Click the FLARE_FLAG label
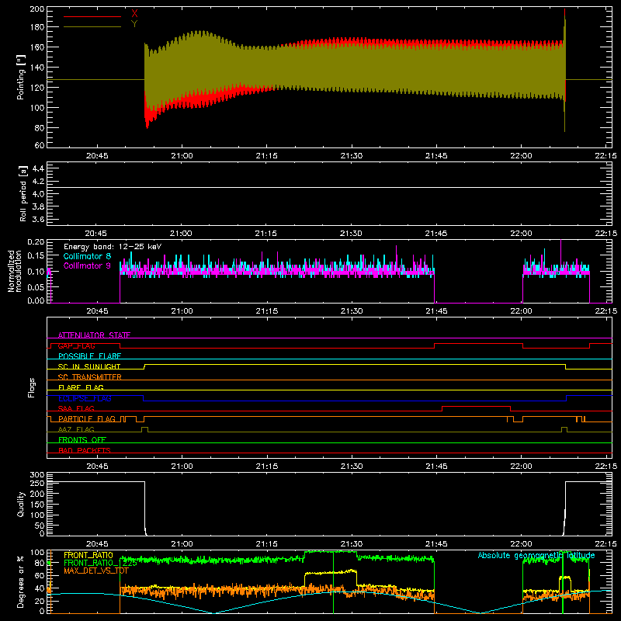 pos(81,387)
